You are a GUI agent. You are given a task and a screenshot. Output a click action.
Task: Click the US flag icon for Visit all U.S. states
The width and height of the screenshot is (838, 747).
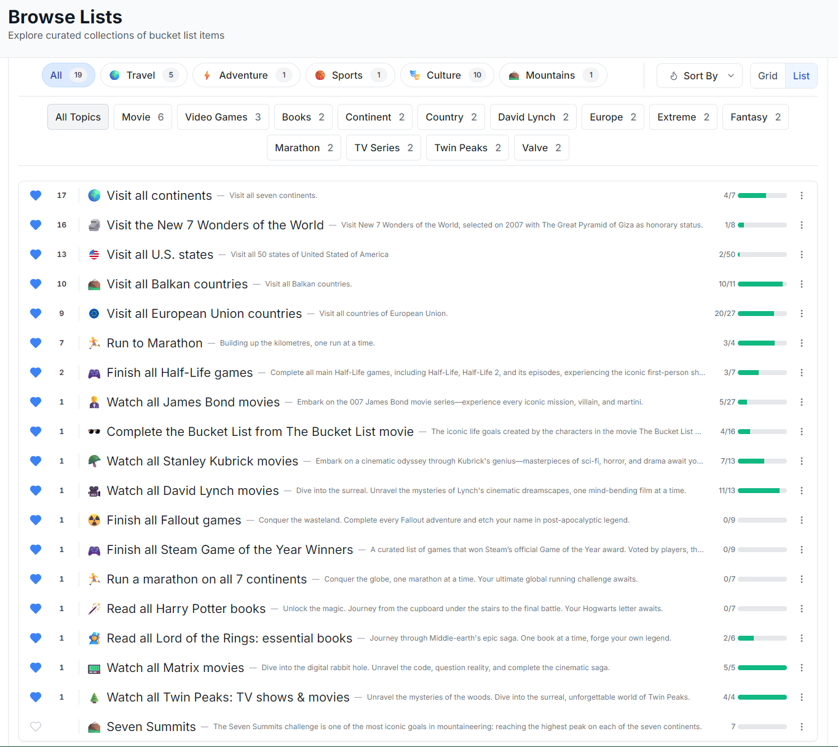point(94,255)
